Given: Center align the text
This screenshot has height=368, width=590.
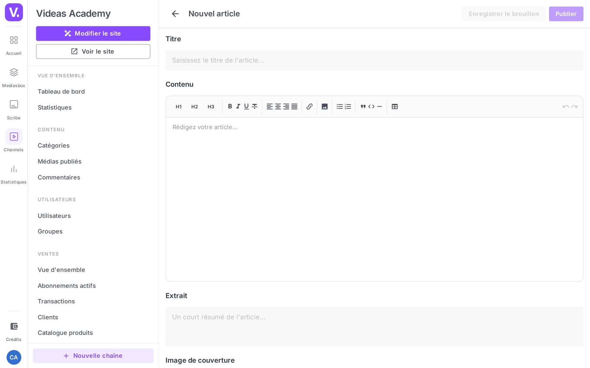Looking at the screenshot, I should click(x=278, y=106).
